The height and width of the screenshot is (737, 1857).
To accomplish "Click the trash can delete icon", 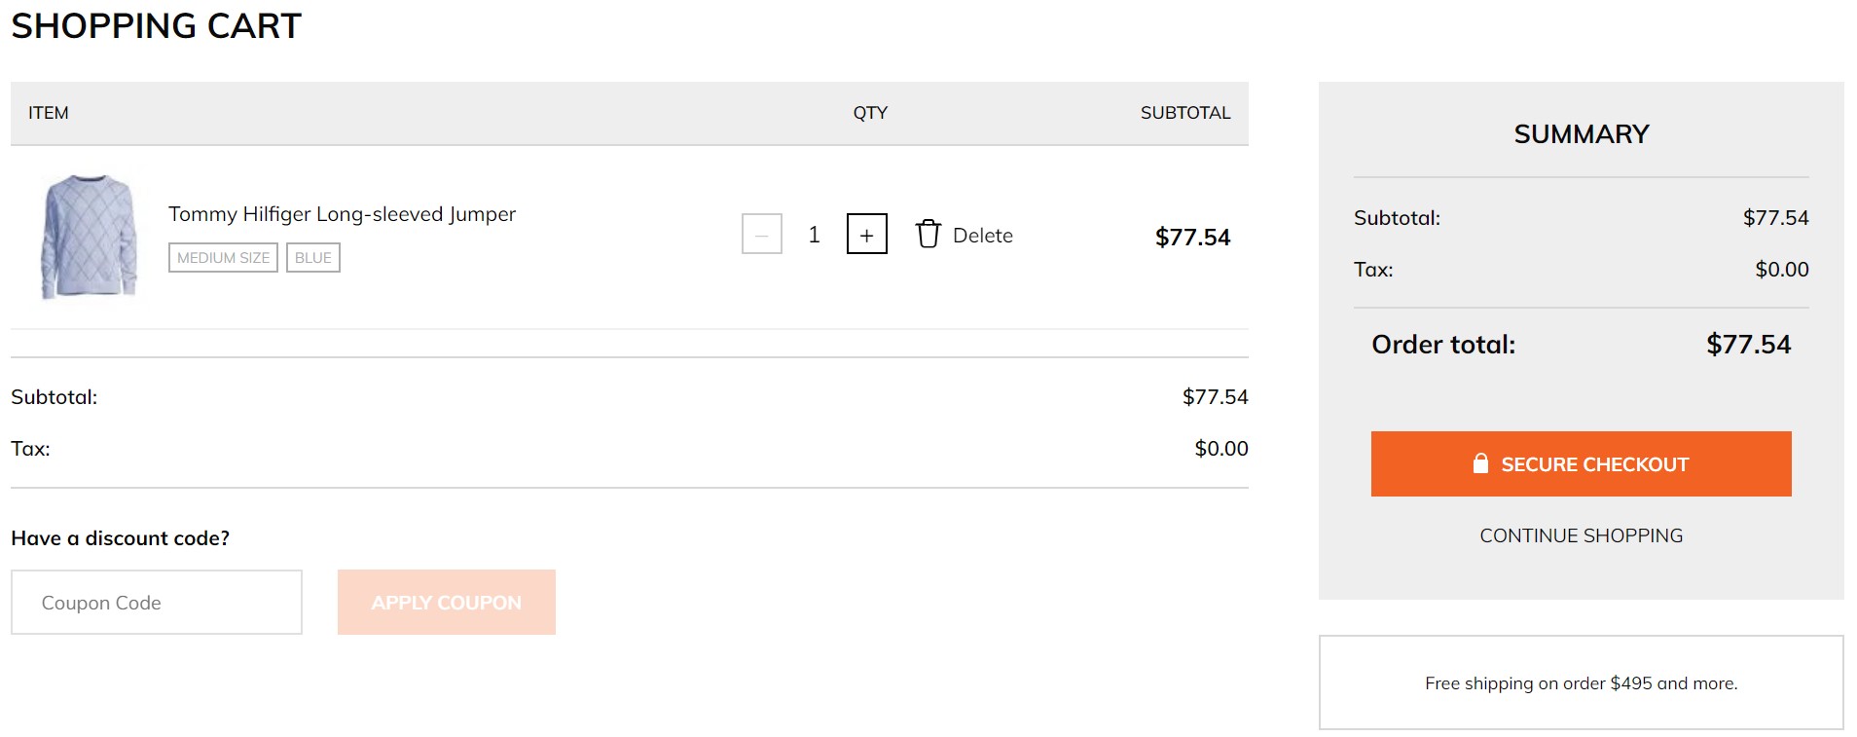I will [x=928, y=234].
